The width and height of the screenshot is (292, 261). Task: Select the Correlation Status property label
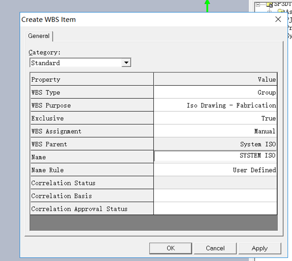[92, 183]
